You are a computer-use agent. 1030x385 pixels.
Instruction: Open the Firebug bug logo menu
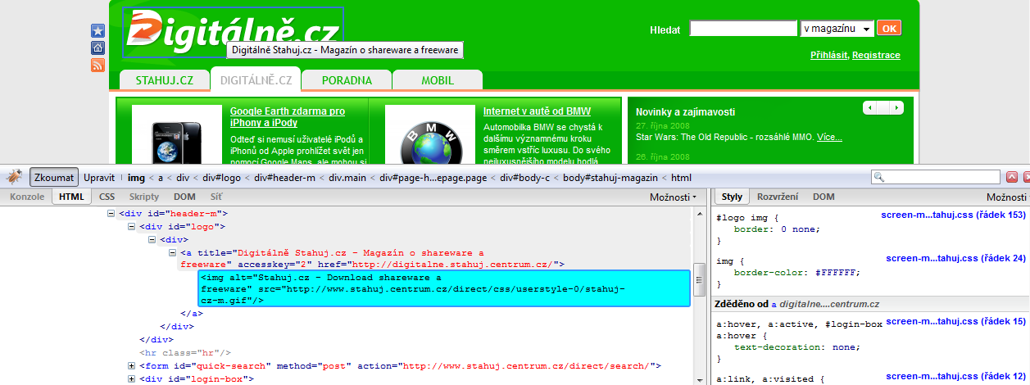(x=15, y=177)
